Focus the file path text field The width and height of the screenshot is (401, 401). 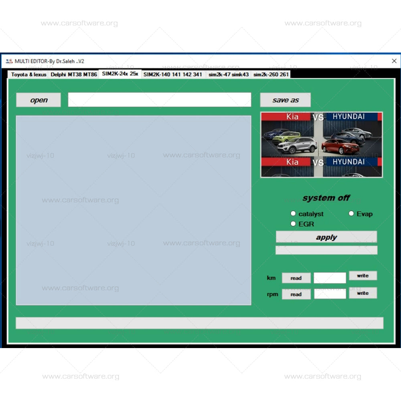coord(160,100)
